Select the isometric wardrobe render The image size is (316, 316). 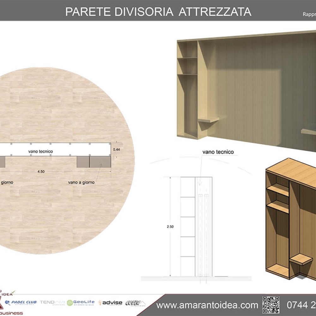point(291,218)
